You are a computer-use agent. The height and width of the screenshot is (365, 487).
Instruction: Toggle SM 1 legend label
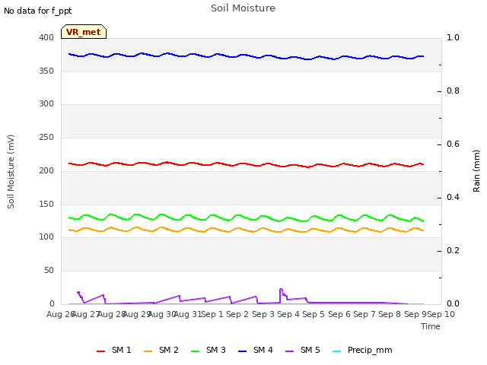point(122,350)
